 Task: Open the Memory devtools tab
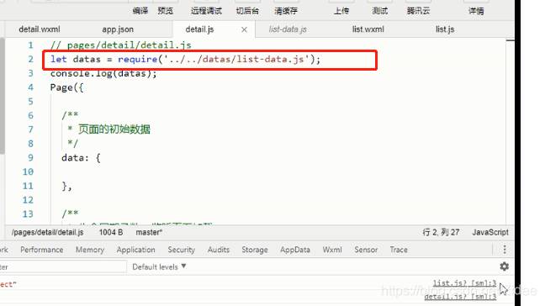(x=90, y=250)
